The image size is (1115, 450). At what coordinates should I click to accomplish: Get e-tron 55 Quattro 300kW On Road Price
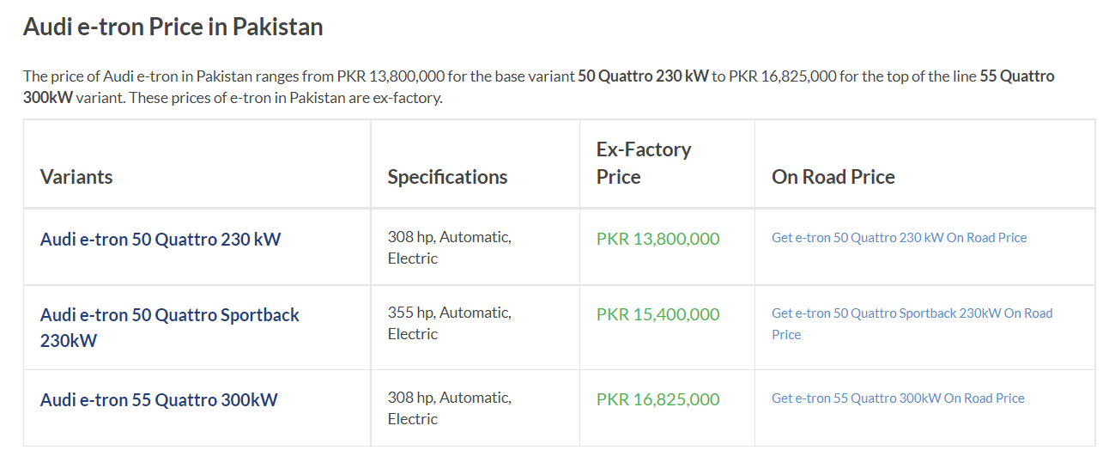click(x=898, y=398)
